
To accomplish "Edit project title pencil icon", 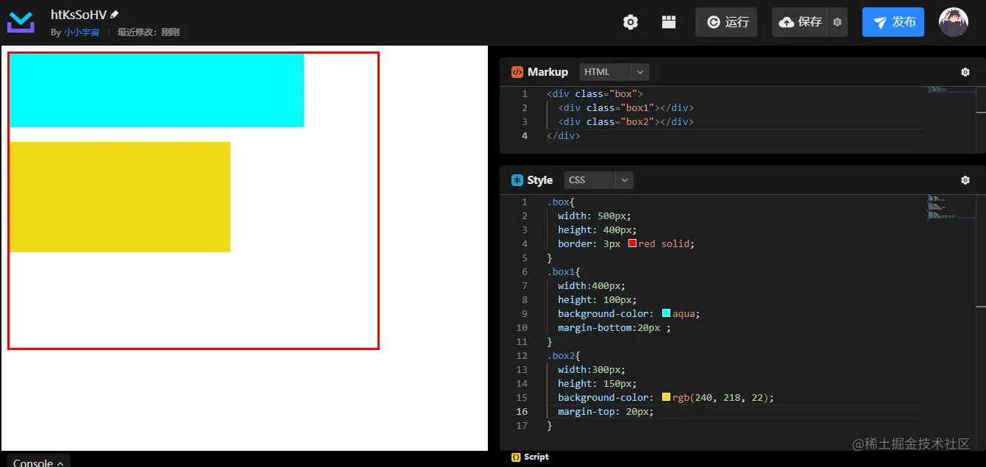I will point(115,14).
